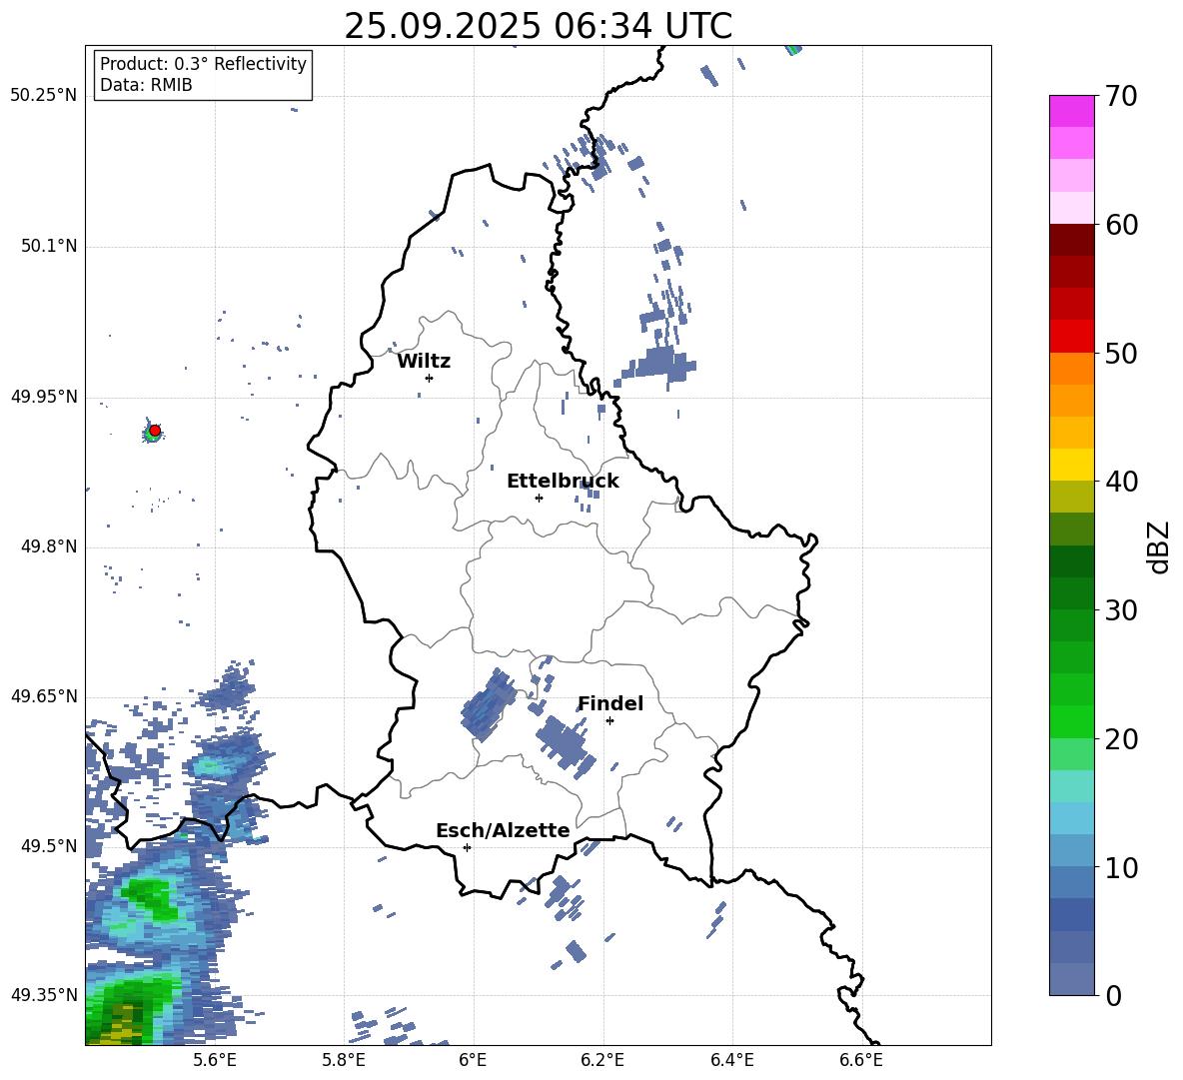This screenshot has height=1080, width=1183.
Task: Click the 49.8°N latitude label
Action: [x=49, y=546]
